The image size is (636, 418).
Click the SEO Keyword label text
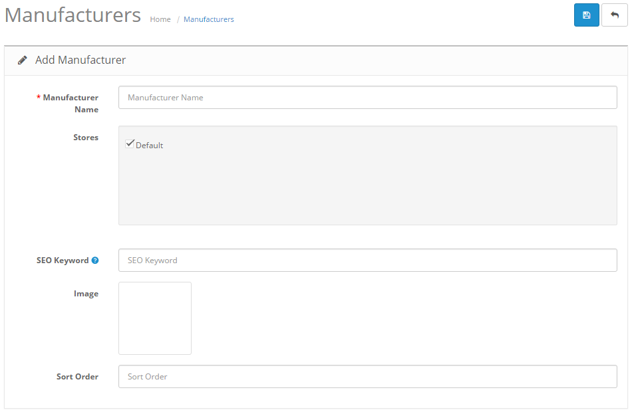tap(63, 261)
